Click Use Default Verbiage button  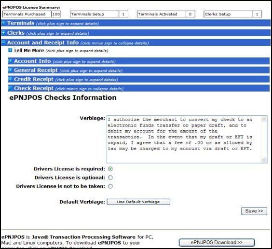tap(138, 202)
